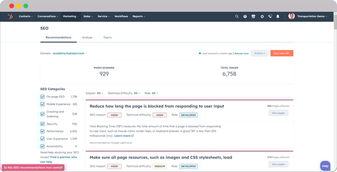
Task: Go to Workflows in the nav bar
Action: (x=121, y=16)
